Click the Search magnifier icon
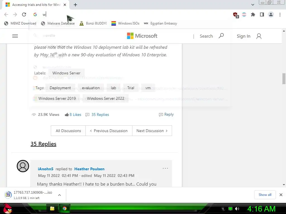Screen dimensions: 286x214 click(221, 36)
